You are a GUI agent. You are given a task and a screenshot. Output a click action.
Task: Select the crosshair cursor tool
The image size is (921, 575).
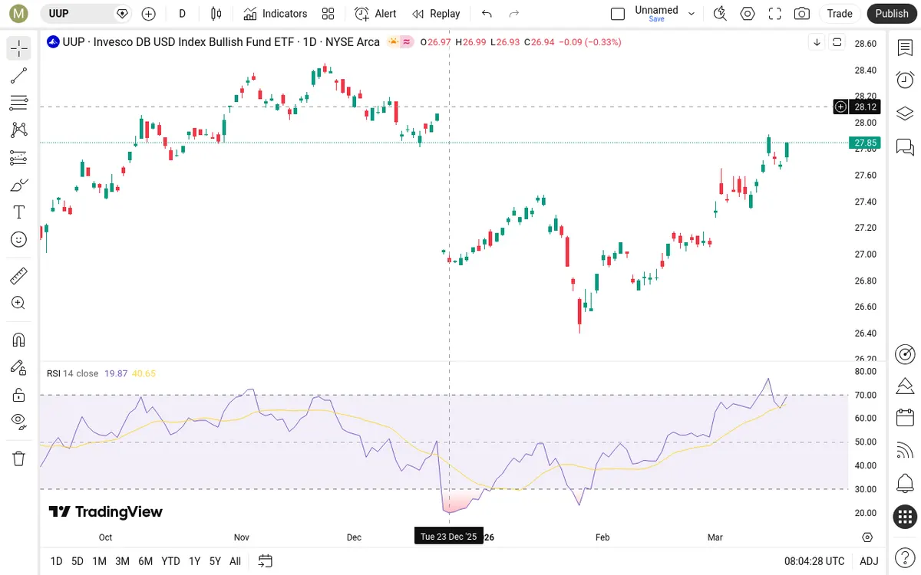pos(19,49)
